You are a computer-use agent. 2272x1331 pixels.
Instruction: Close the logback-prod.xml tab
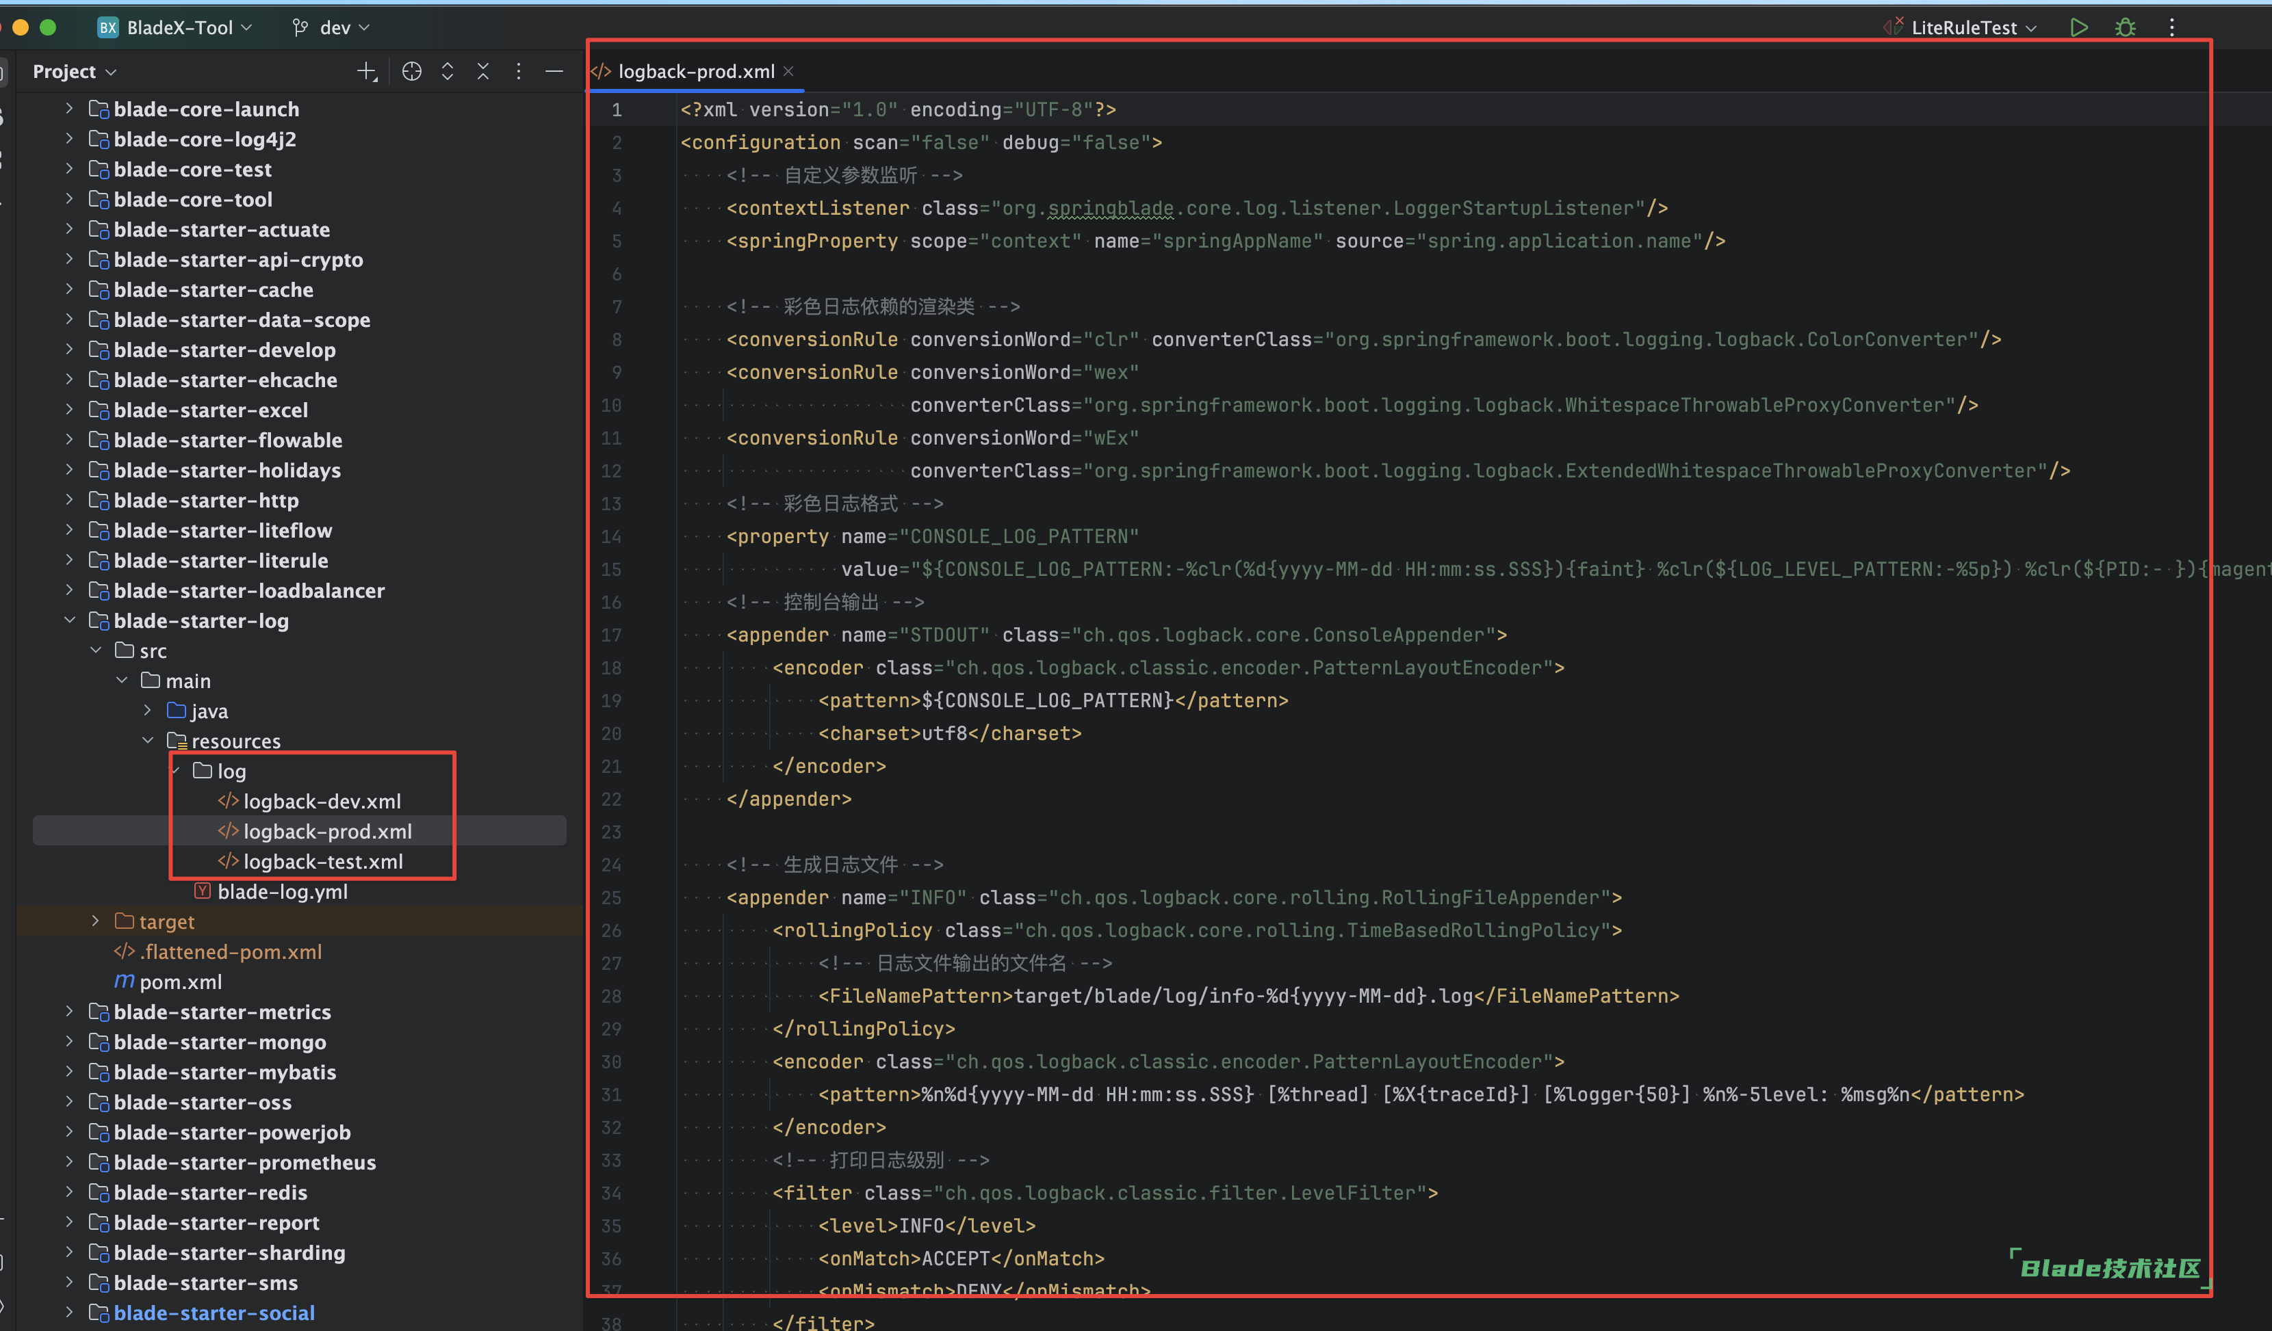[x=789, y=71]
